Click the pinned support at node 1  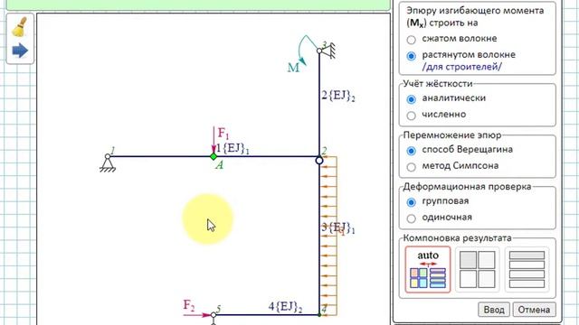click(108, 163)
